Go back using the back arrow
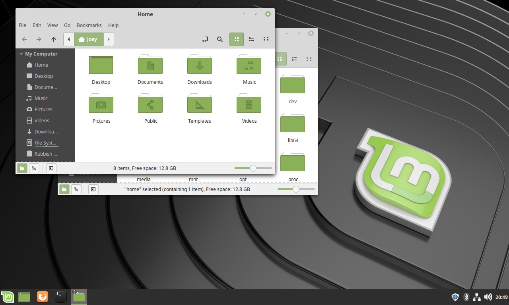Screen dimensions: 509x305 pyautogui.click(x=24, y=39)
